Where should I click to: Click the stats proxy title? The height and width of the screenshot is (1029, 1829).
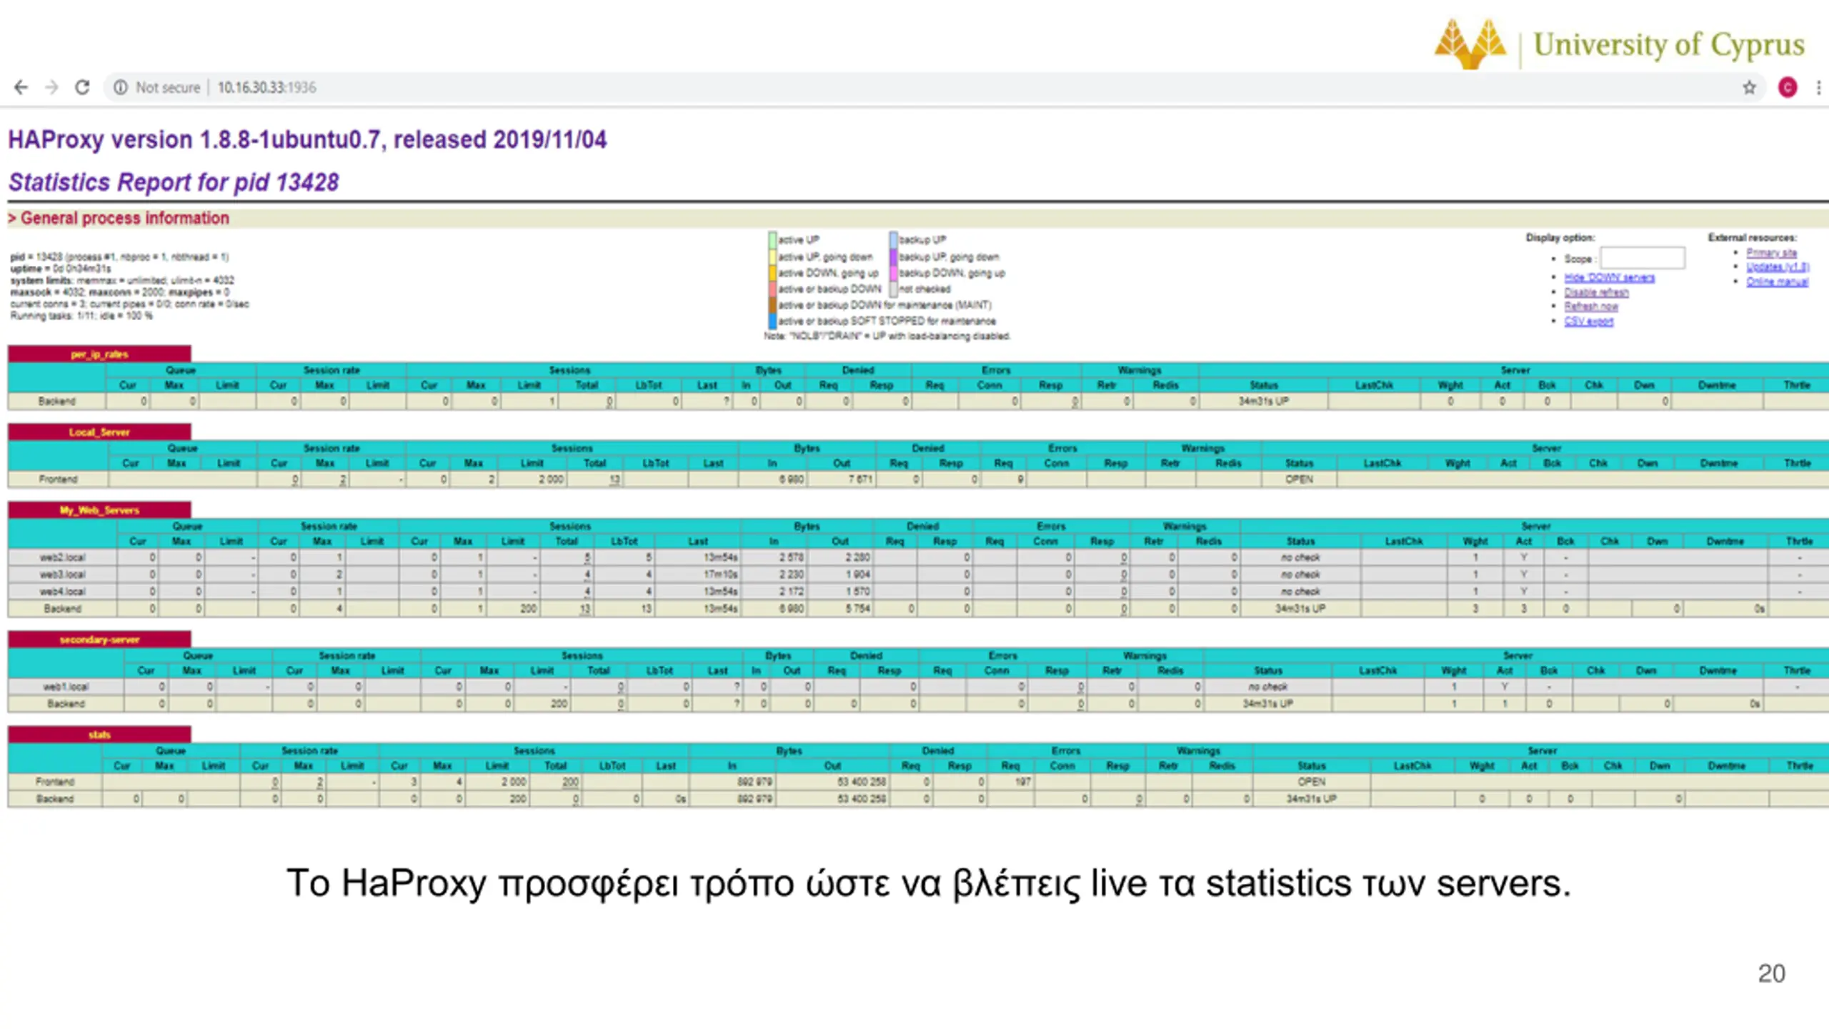pyautogui.click(x=99, y=734)
